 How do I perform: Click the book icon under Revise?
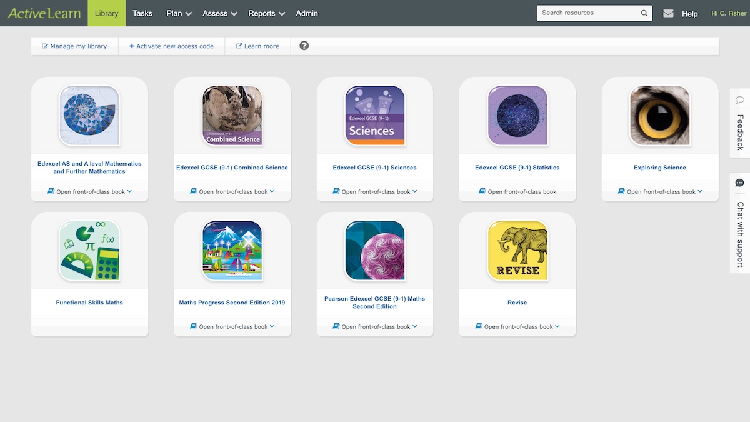479,326
